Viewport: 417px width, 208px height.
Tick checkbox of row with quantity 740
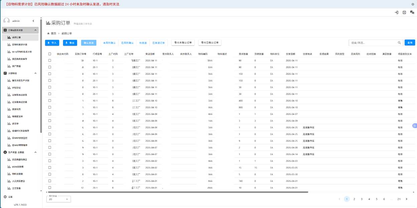(x=50, y=181)
